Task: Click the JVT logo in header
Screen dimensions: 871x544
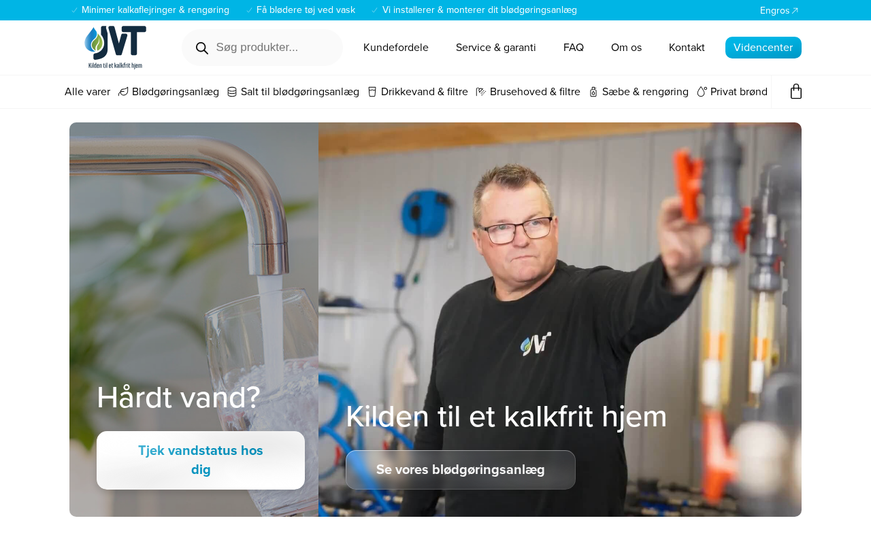Action: [x=115, y=48]
